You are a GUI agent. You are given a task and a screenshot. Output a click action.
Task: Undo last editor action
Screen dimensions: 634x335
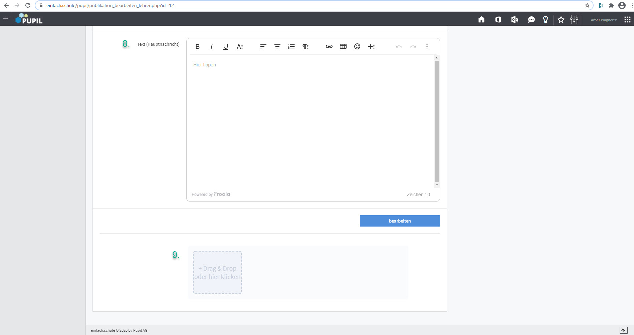(x=399, y=46)
